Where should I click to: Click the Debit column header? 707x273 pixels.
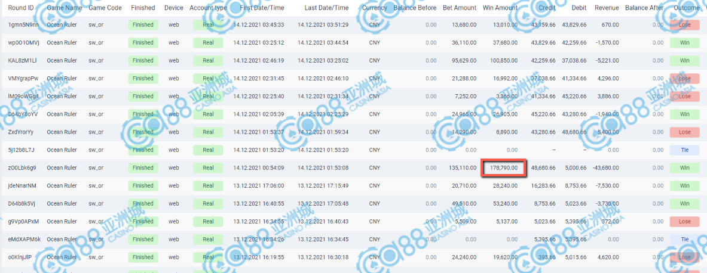pos(578,8)
